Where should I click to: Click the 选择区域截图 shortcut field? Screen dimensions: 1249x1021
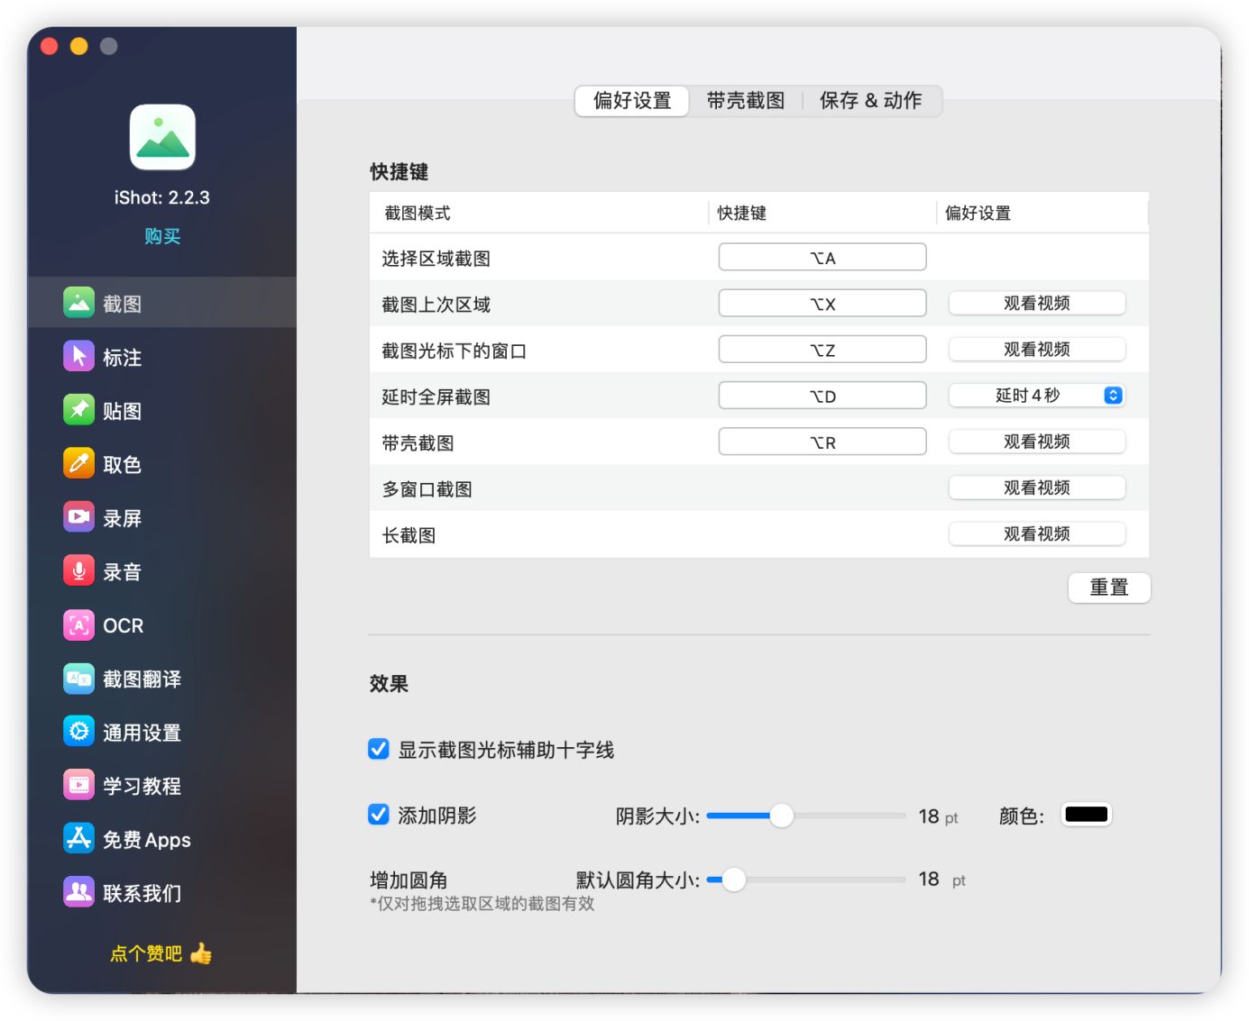point(822,257)
